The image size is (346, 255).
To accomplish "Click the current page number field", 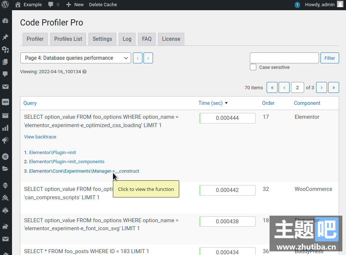I will [x=297, y=88].
